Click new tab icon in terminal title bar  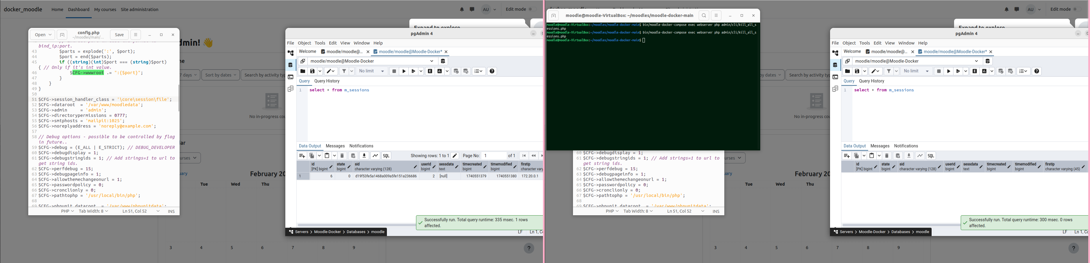pos(553,16)
